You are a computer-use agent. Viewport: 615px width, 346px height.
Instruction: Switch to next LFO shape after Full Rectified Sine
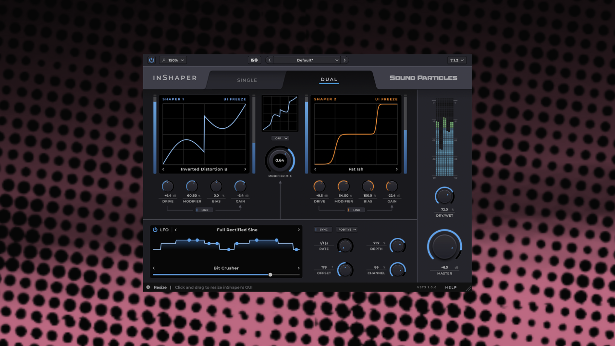coord(298,230)
